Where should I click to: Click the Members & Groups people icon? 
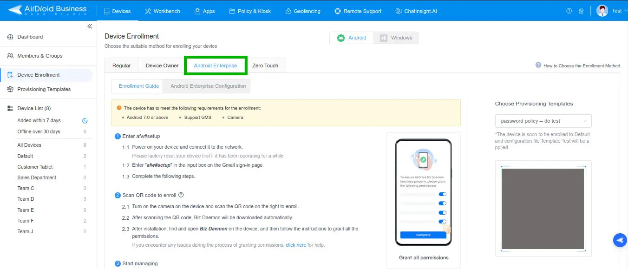pos(10,56)
